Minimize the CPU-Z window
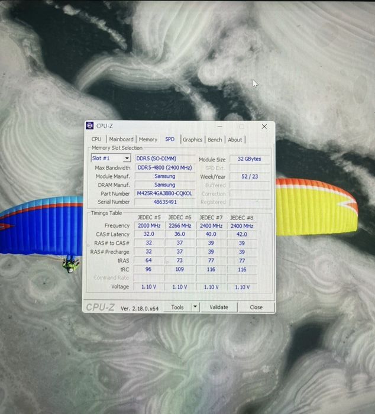Screen dimensions: 375x414 pos(219,127)
